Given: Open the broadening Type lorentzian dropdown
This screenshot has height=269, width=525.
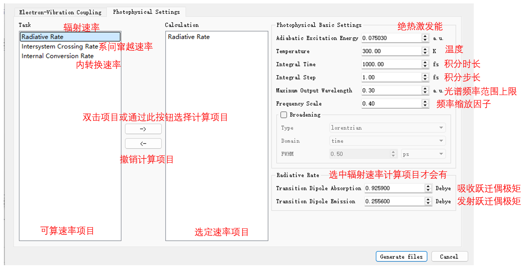Looking at the screenshot, I should (x=387, y=128).
